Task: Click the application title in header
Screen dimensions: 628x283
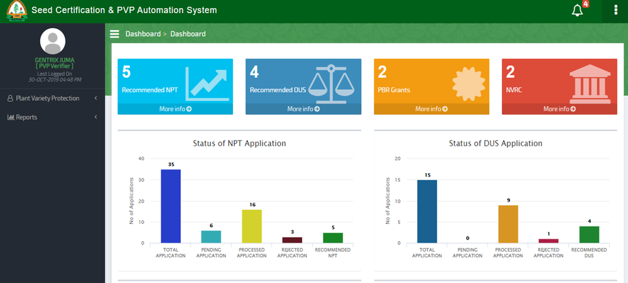Action: point(124,11)
